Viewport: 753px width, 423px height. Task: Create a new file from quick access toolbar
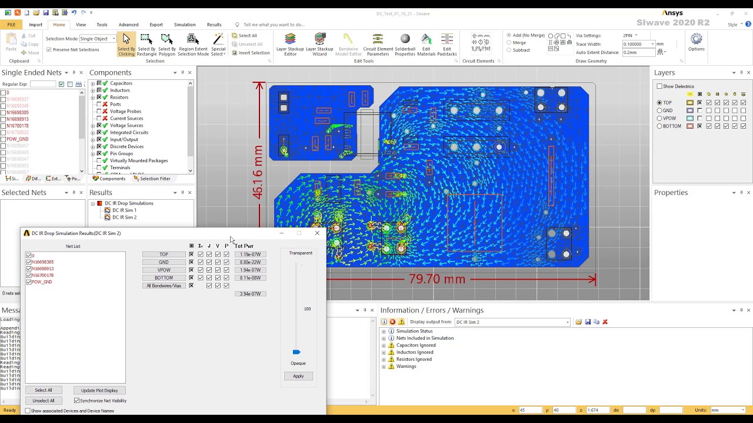[27, 12]
